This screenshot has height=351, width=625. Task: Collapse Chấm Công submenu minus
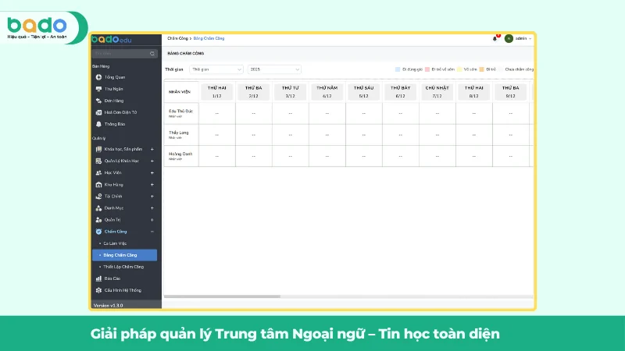click(x=152, y=232)
